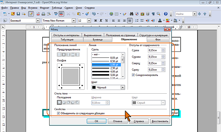Screen dimensions: 221x132
Task: Click the Edit File mode icon
Action: (x=31, y=14)
